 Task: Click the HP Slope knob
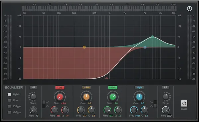click(x=33, y=97)
